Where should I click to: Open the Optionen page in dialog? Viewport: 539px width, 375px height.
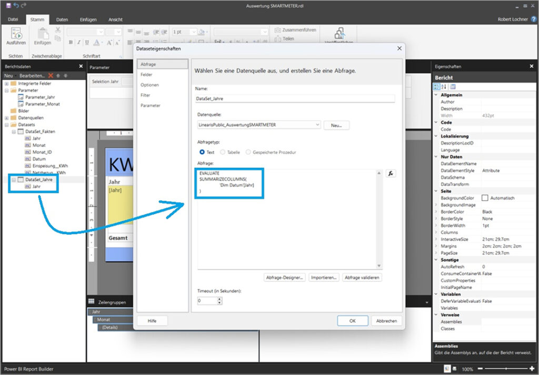(149, 85)
